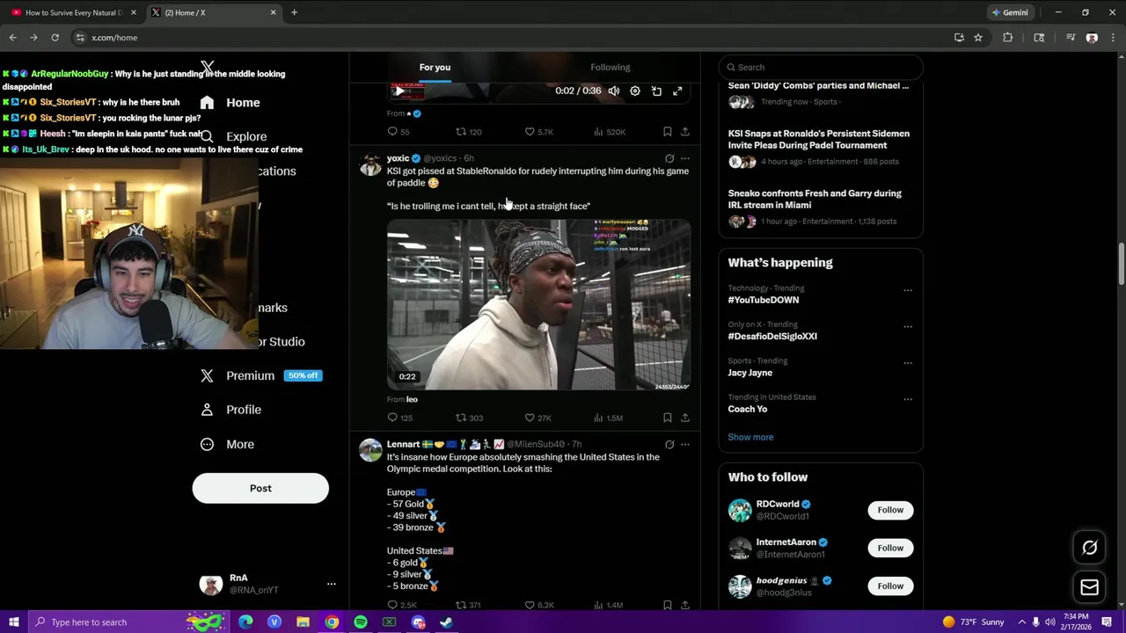This screenshot has width=1126, height=633.
Task: Click Show more under What's happening
Action: point(750,437)
